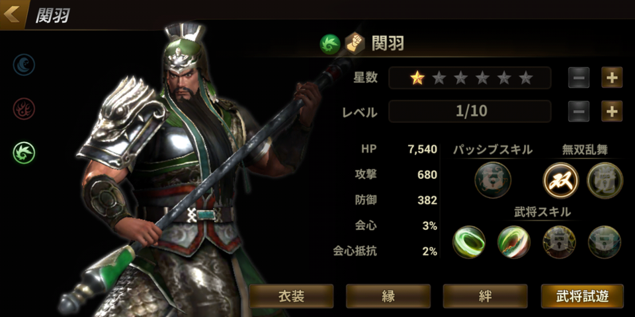This screenshot has width=635, height=317.
Task: Start the 武将試遊 officer trial
Action: coord(582,297)
